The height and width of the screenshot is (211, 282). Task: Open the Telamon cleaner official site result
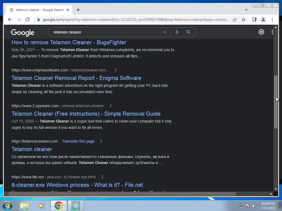click(x=32, y=149)
